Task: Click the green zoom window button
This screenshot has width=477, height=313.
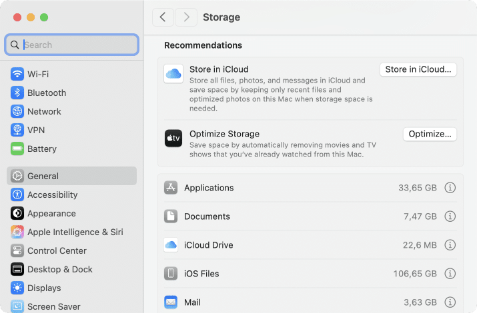Action: [x=44, y=17]
